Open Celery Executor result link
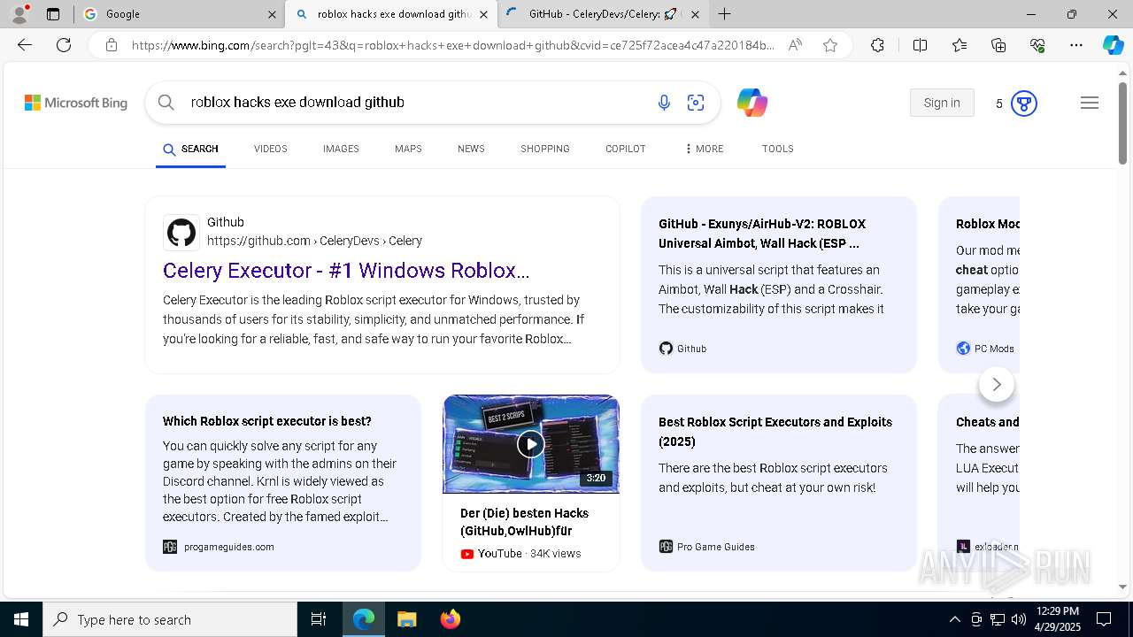The width and height of the screenshot is (1133, 637). [346, 271]
